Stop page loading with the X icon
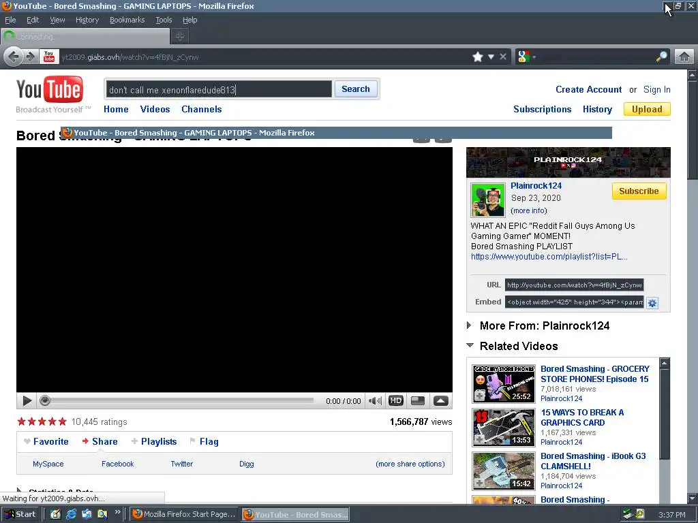This screenshot has height=523, width=698. pos(503,57)
